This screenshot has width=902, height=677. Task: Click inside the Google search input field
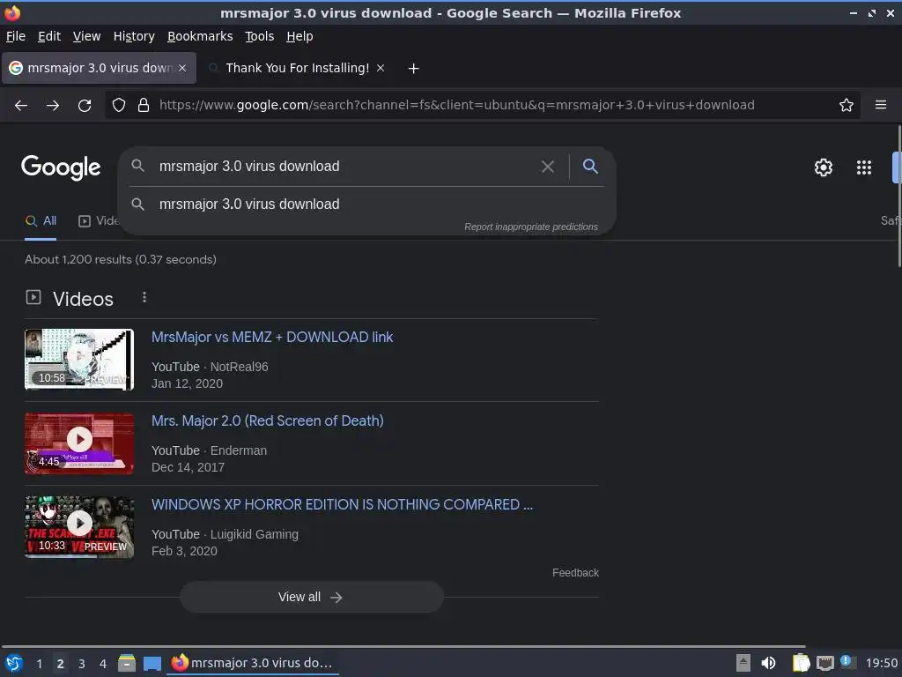[345, 167]
